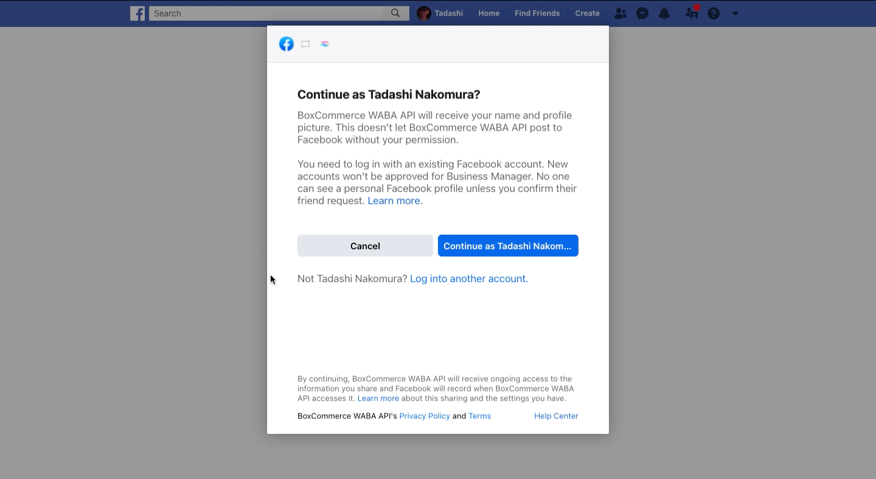
Task: Open Find Friends
Action: [537, 13]
